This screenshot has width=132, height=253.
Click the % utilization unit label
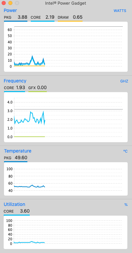tap(126, 205)
